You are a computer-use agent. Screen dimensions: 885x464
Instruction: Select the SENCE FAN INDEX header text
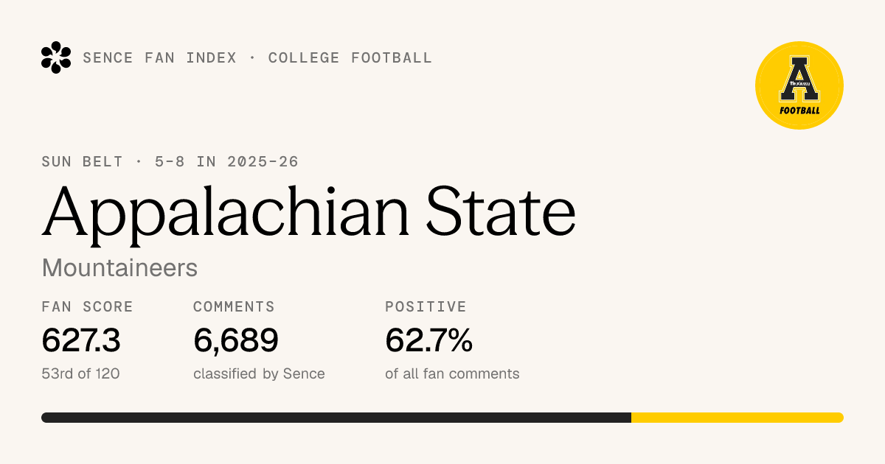tap(160, 58)
